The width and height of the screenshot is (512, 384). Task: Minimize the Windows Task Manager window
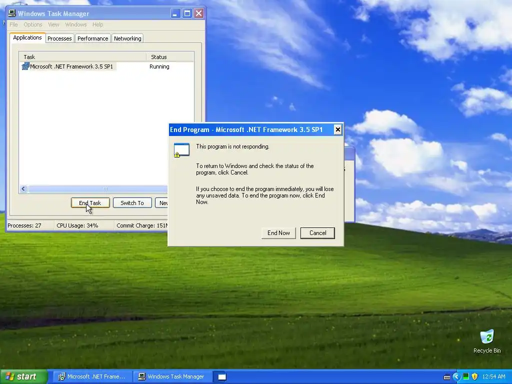pos(175,13)
